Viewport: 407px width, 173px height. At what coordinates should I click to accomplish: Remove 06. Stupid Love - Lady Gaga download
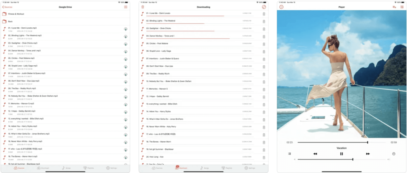[264, 52]
